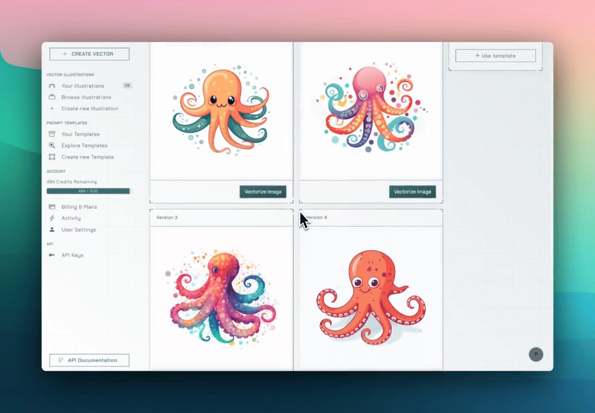The width and height of the screenshot is (595, 413).
Task: Click the Use template button
Action: pos(495,56)
